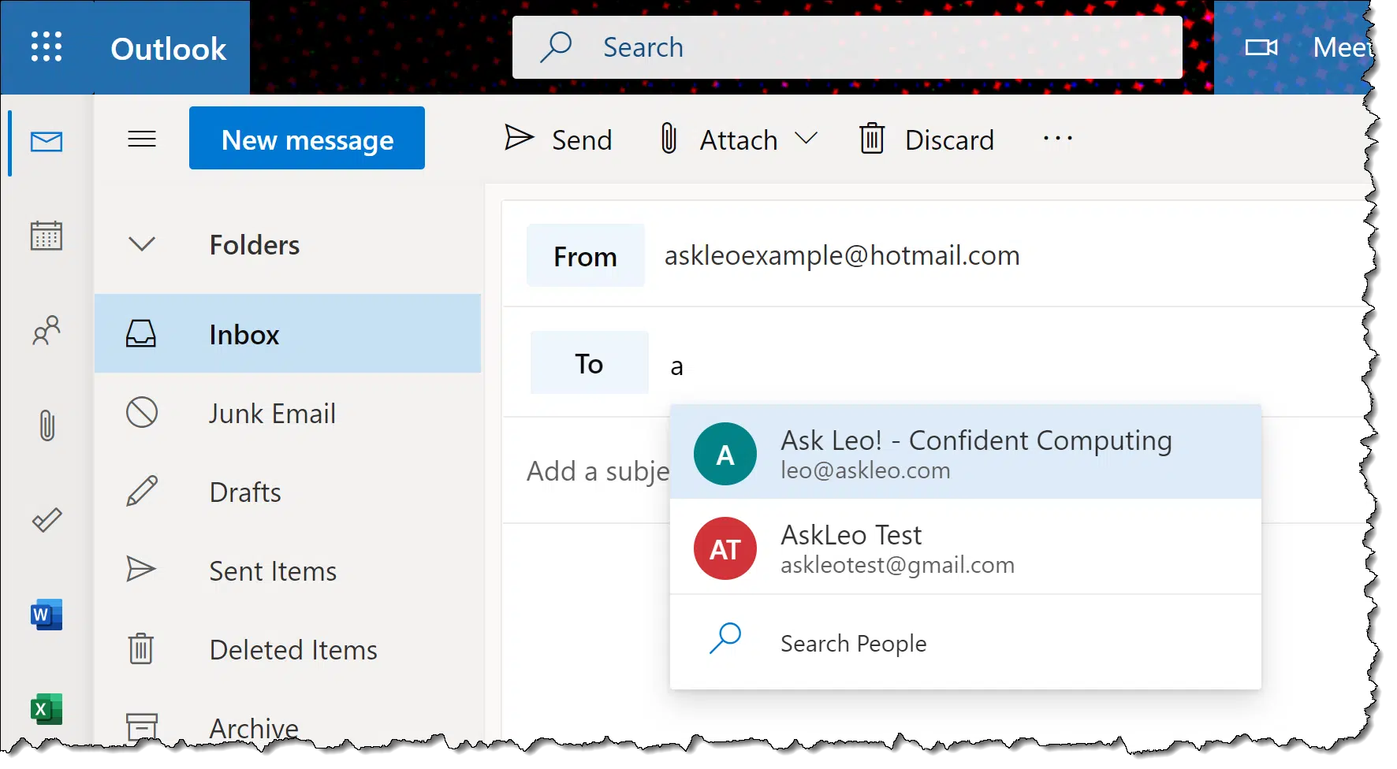The height and width of the screenshot is (769, 1397).
Task: Open Meet Now video camera icon
Action: click(1261, 47)
